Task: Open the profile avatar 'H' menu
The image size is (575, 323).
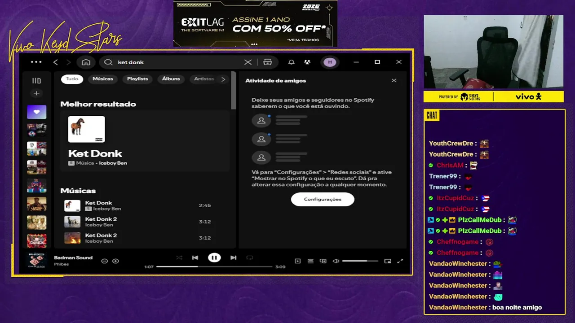Action: point(330,62)
